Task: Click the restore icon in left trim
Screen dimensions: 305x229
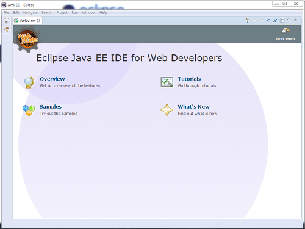Action: (6, 23)
